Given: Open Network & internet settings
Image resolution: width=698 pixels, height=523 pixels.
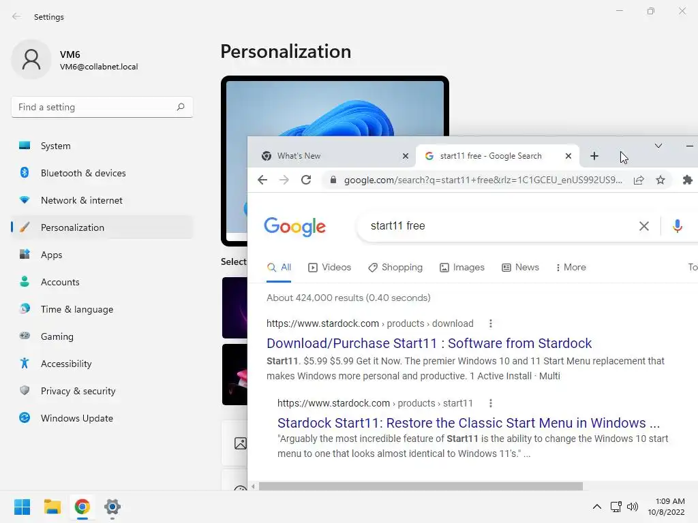Looking at the screenshot, I should click(102, 200).
